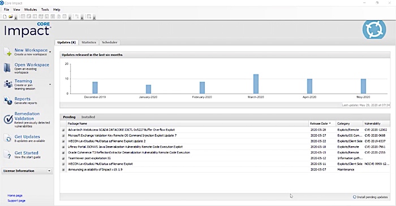Click the 2020-05-27 release date cell
This screenshot has height=206, width=396.
click(318, 135)
